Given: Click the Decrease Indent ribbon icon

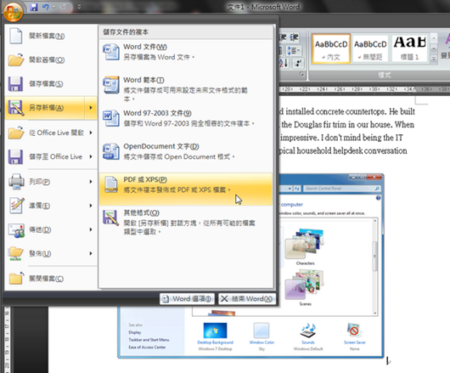Looking at the screenshot, I should pyautogui.click(x=283, y=37).
